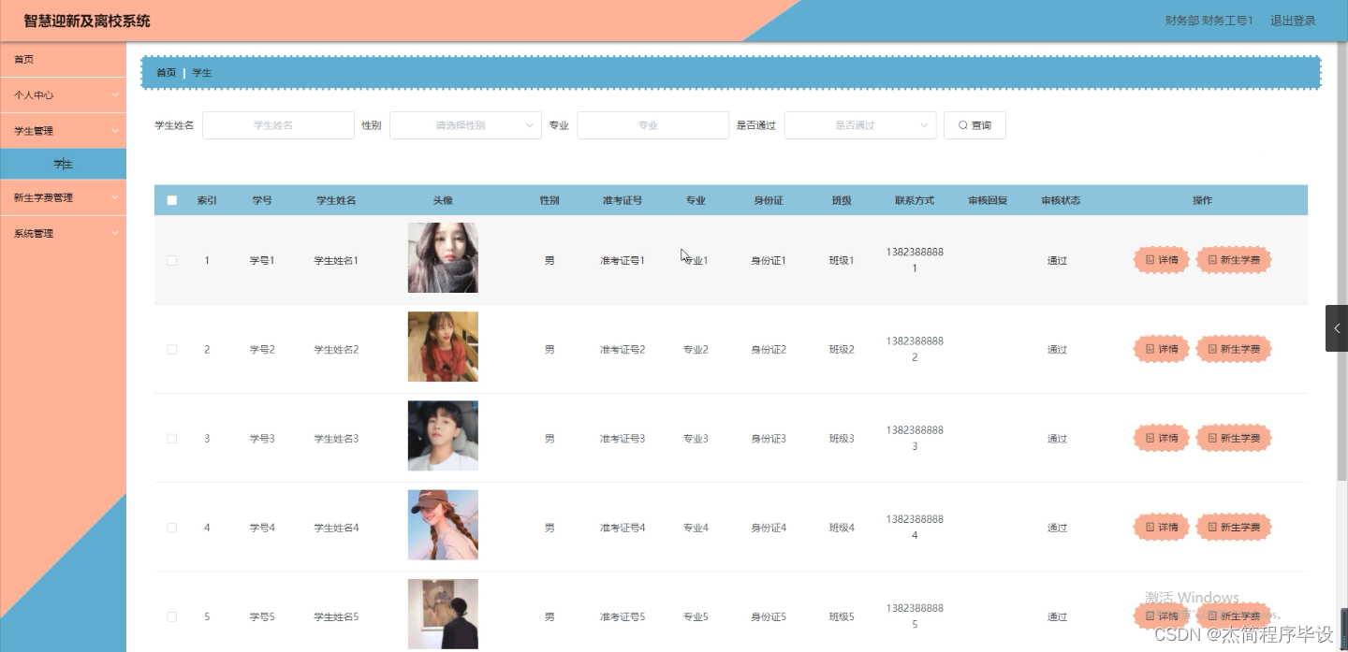Switch to the 首页 breadcrumb tab
The width and height of the screenshot is (1348, 652).
pyautogui.click(x=165, y=72)
